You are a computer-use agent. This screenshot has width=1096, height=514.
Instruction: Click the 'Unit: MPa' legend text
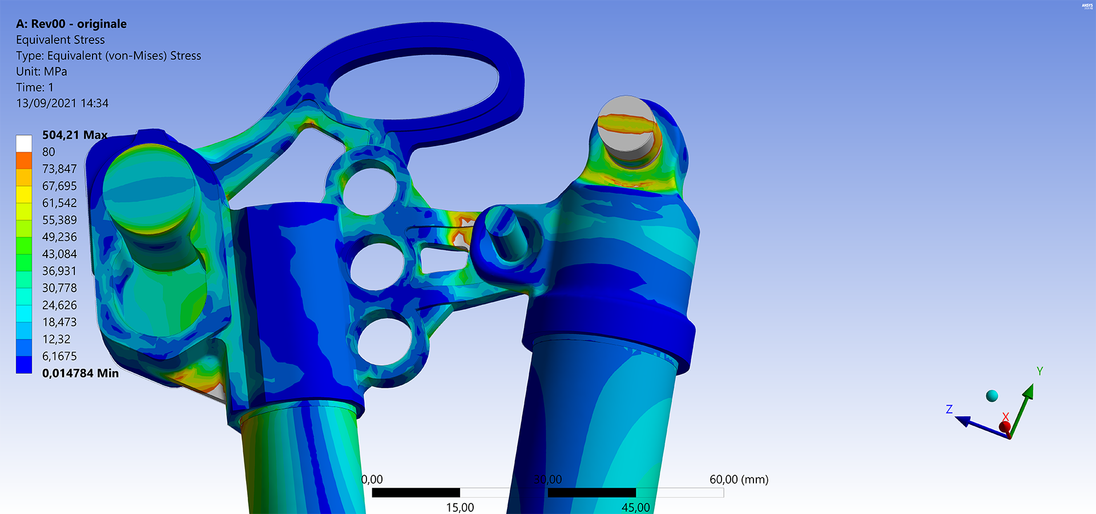[42, 72]
